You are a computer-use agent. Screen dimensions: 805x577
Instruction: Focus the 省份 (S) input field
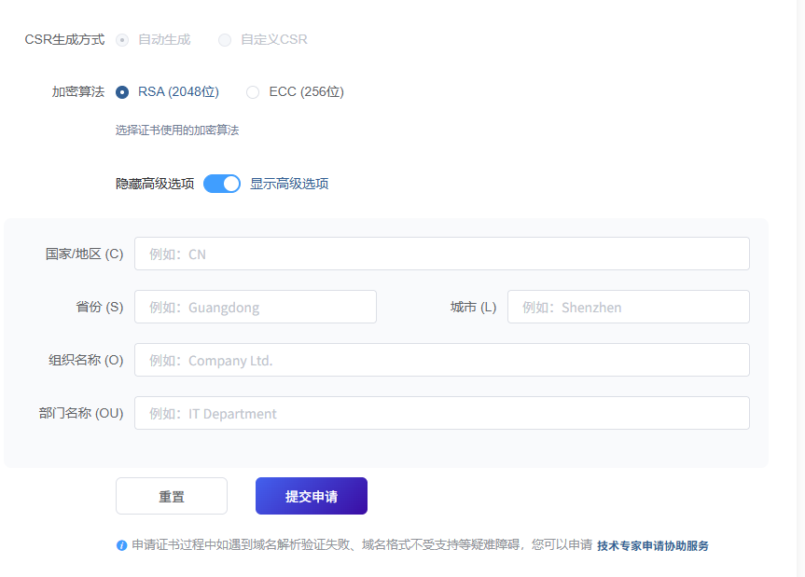click(256, 307)
